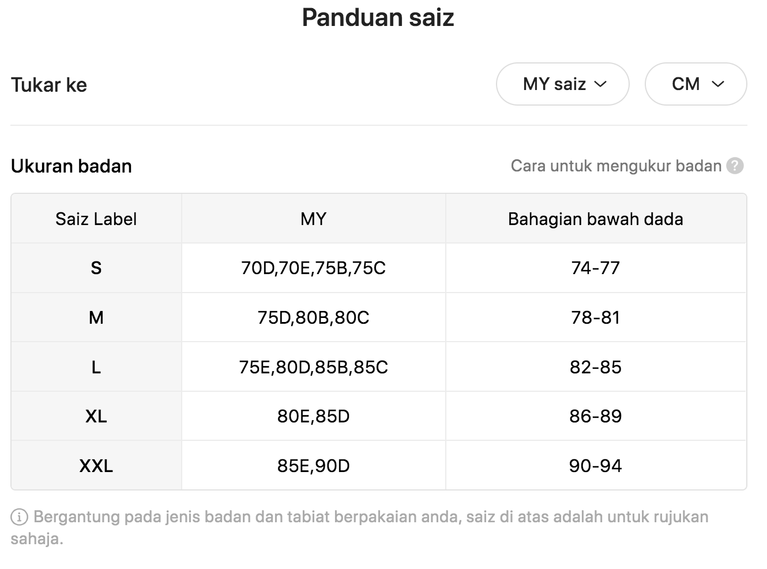Click the 80E,85D size cell
Viewport: 767px width, 569px height.
coord(314,416)
